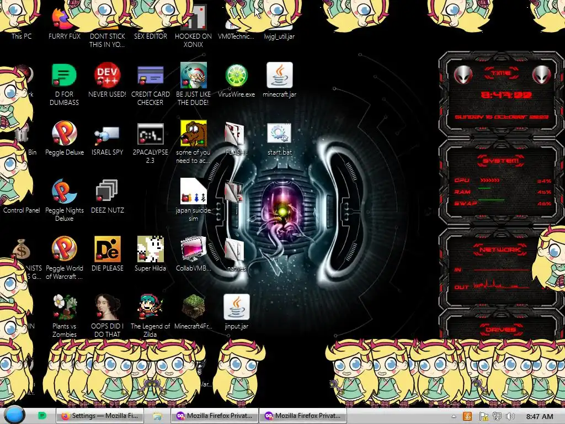This screenshot has height=424, width=565.
Task: Open Minecraft4Fr grass block icon
Action: point(194,307)
